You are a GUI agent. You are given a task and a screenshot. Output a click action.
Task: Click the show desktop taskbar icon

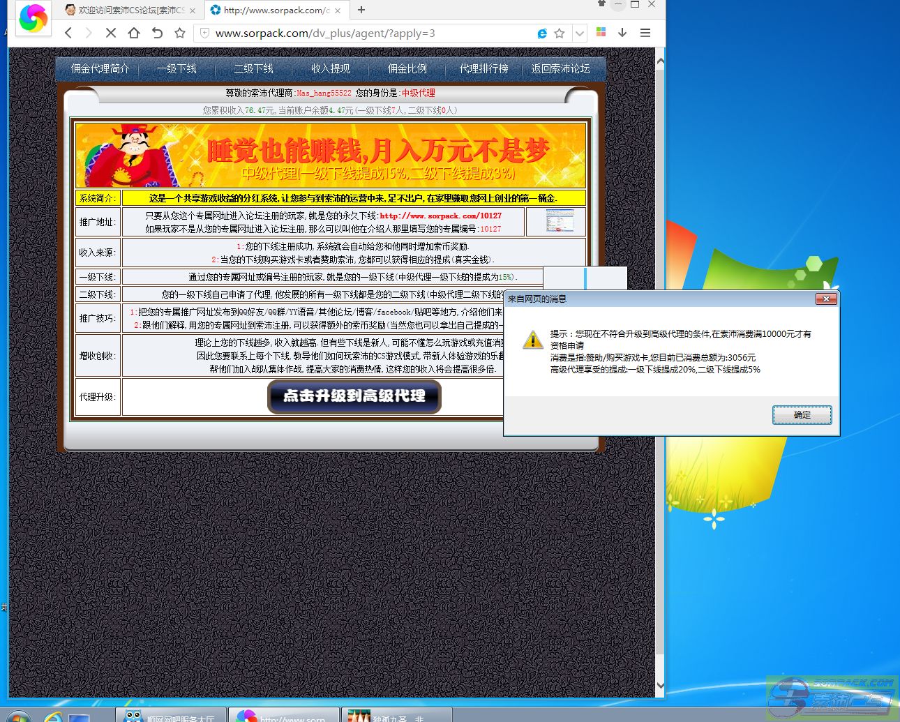tap(79, 717)
